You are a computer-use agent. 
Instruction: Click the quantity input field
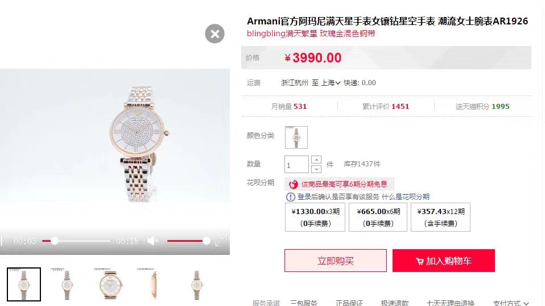tap(296, 165)
